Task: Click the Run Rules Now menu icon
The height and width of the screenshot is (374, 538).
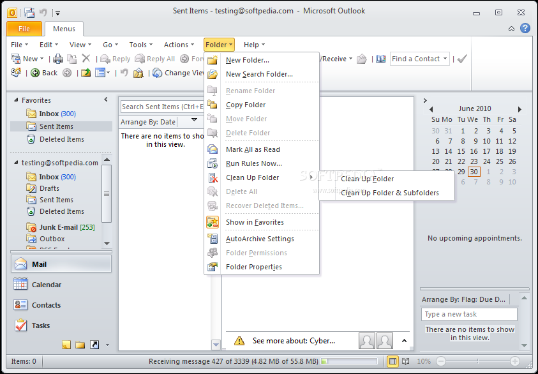Action: pos(213,163)
